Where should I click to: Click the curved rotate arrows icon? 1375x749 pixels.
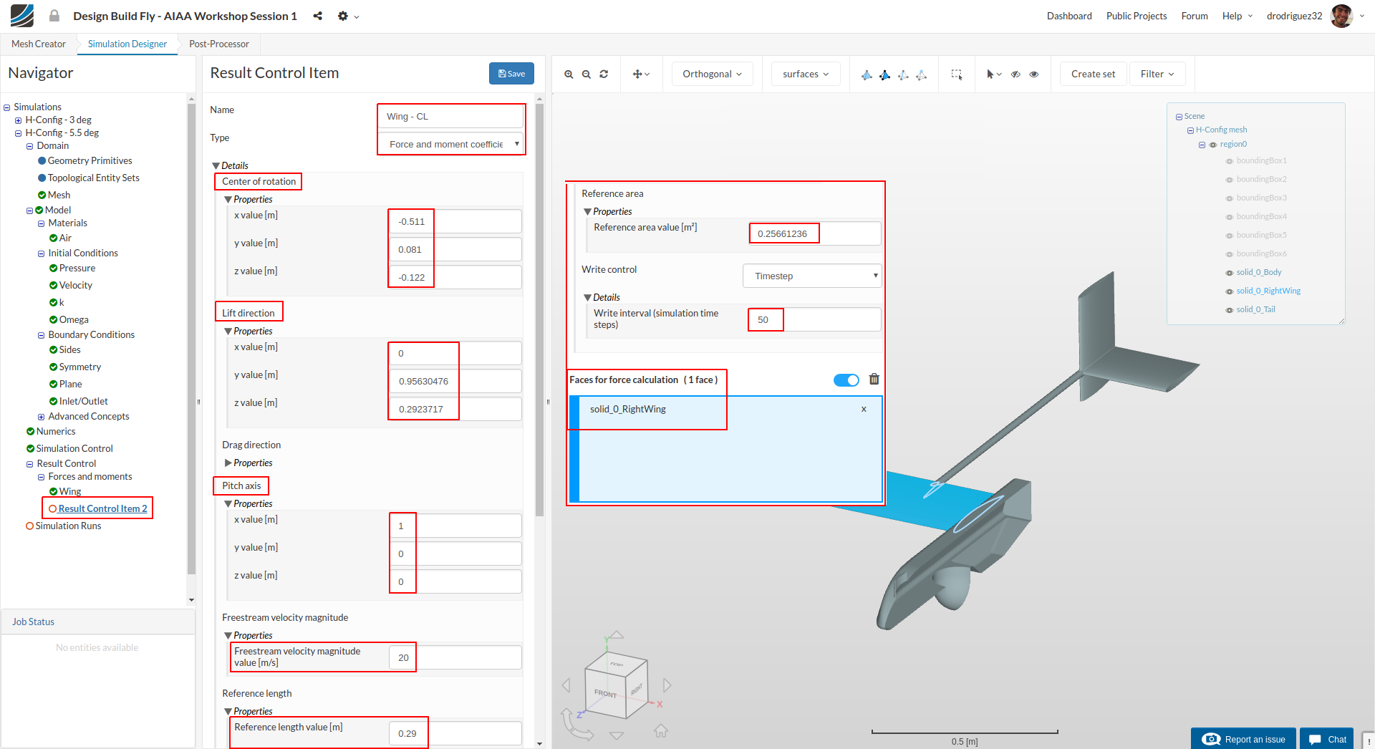(x=577, y=725)
